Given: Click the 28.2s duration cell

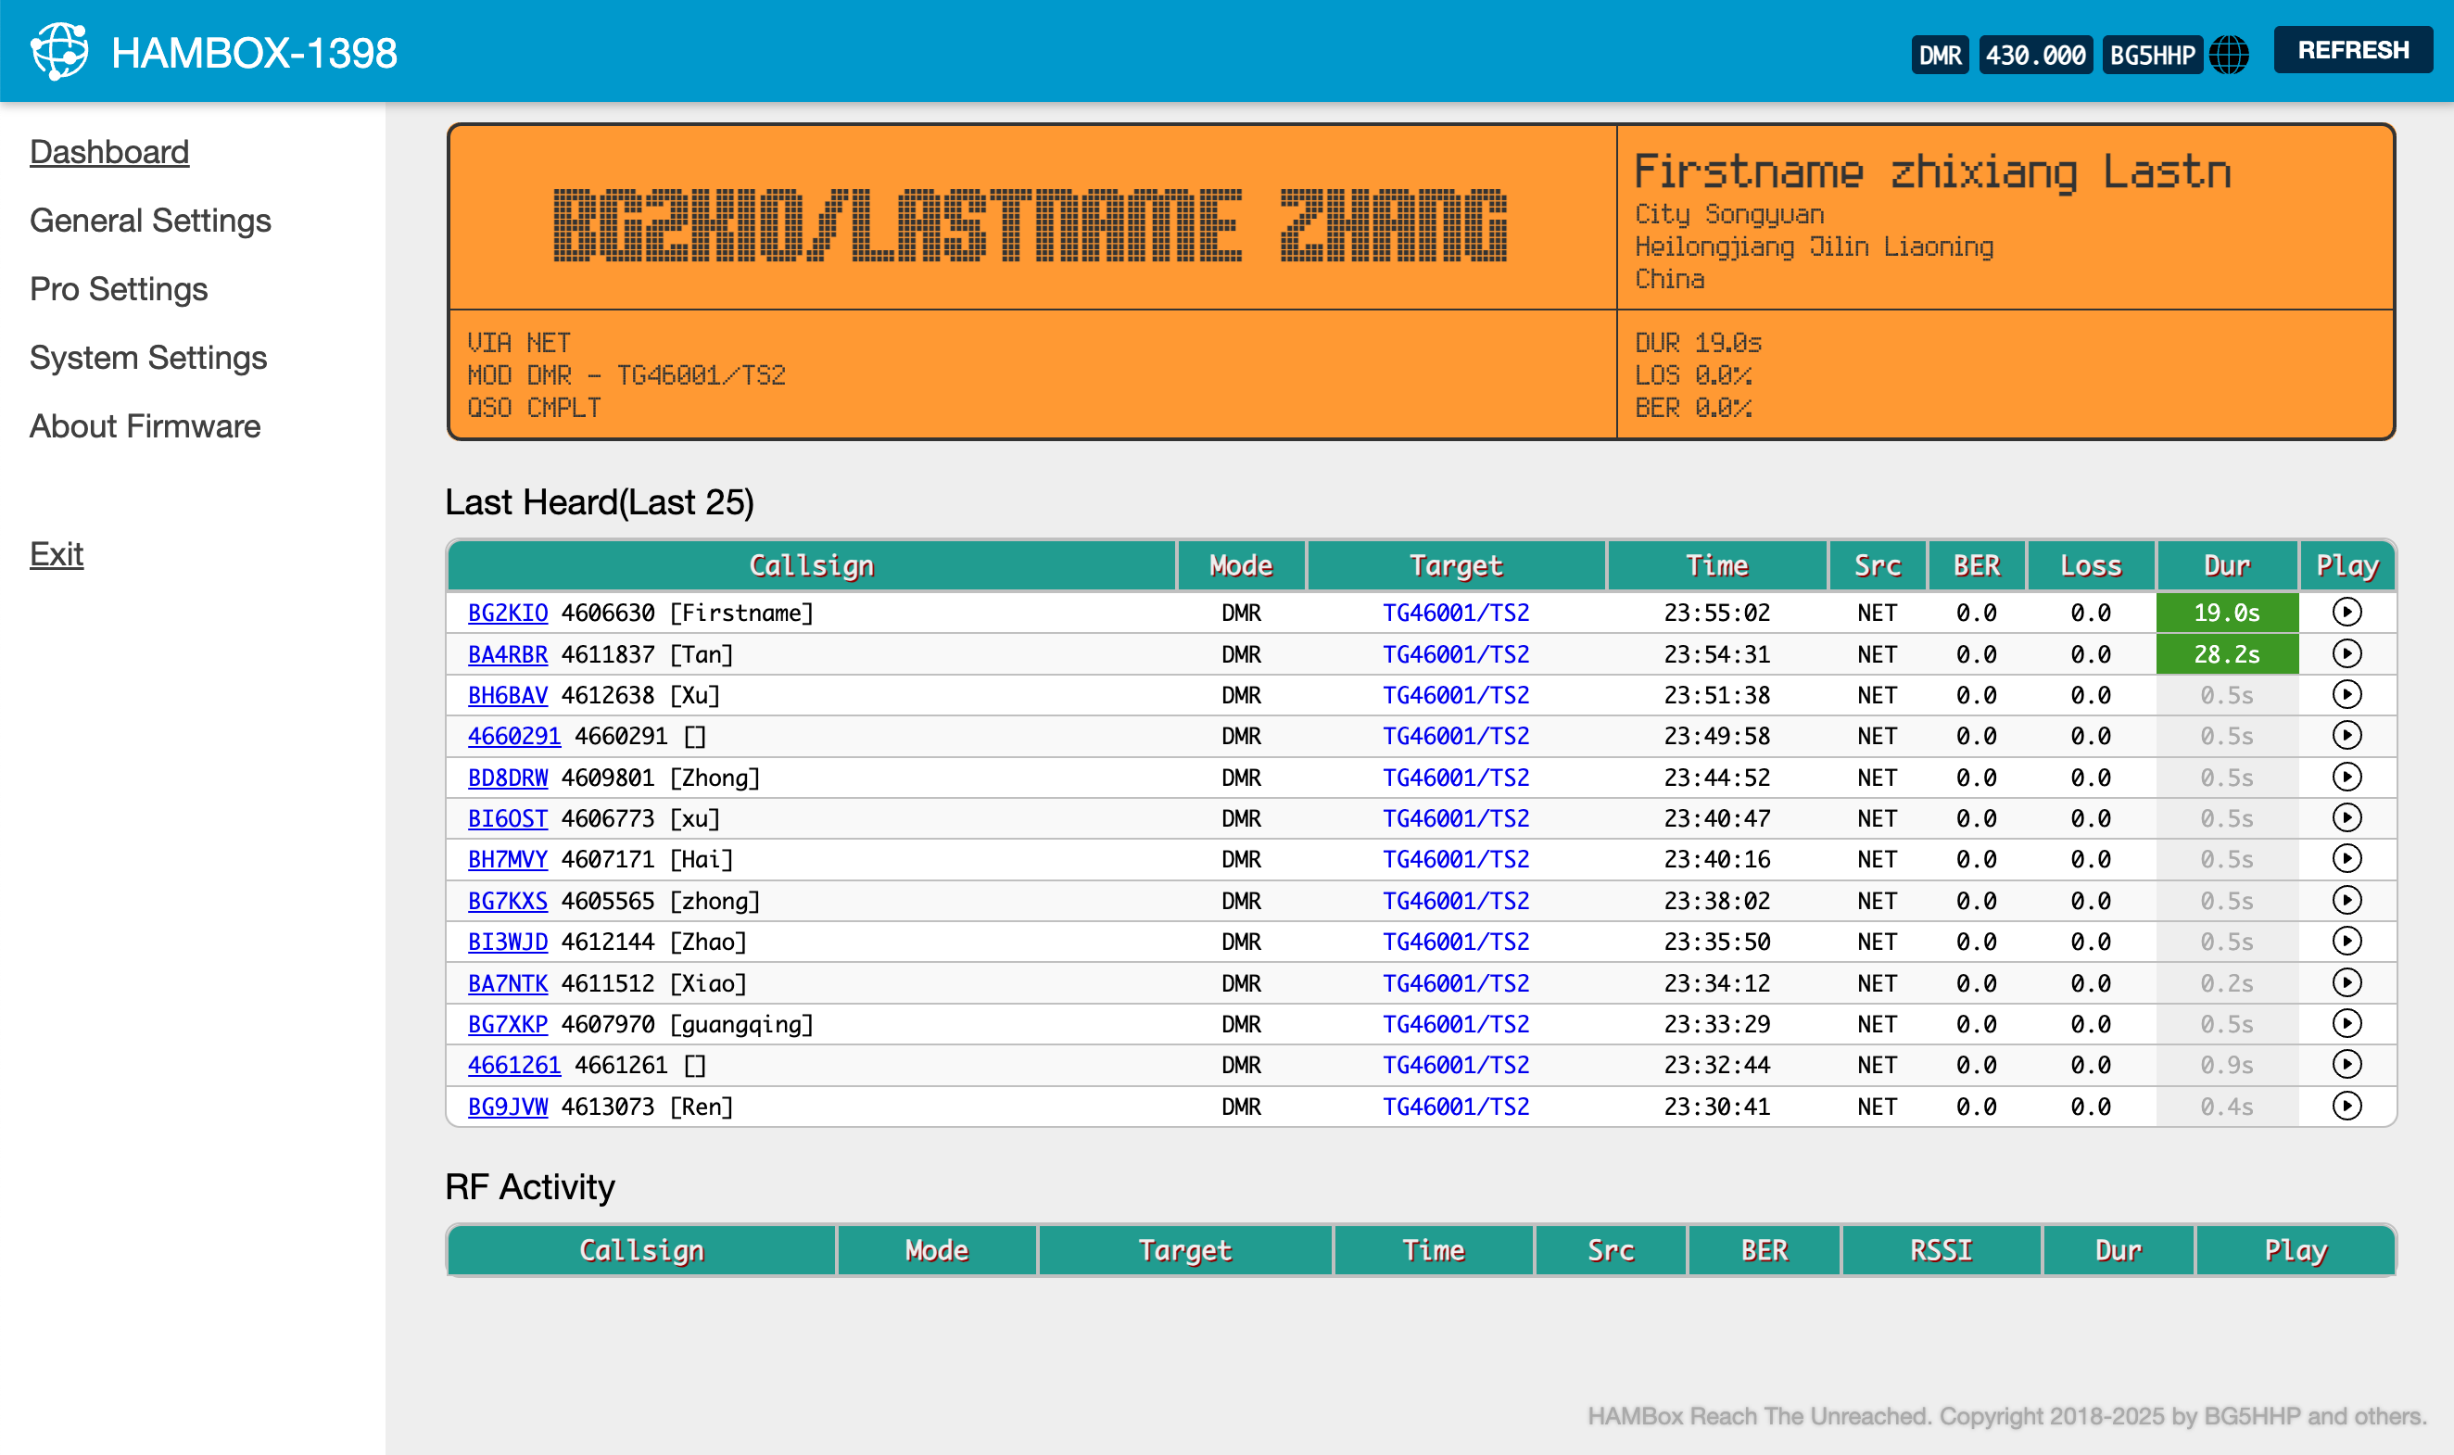Looking at the screenshot, I should point(2227,654).
